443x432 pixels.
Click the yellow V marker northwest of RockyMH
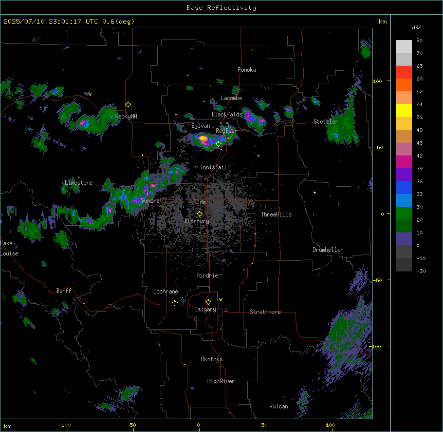pyautogui.click(x=90, y=94)
